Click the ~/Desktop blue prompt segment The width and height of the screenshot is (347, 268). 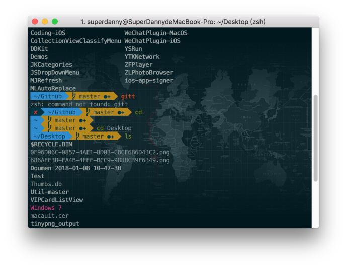click(50, 136)
